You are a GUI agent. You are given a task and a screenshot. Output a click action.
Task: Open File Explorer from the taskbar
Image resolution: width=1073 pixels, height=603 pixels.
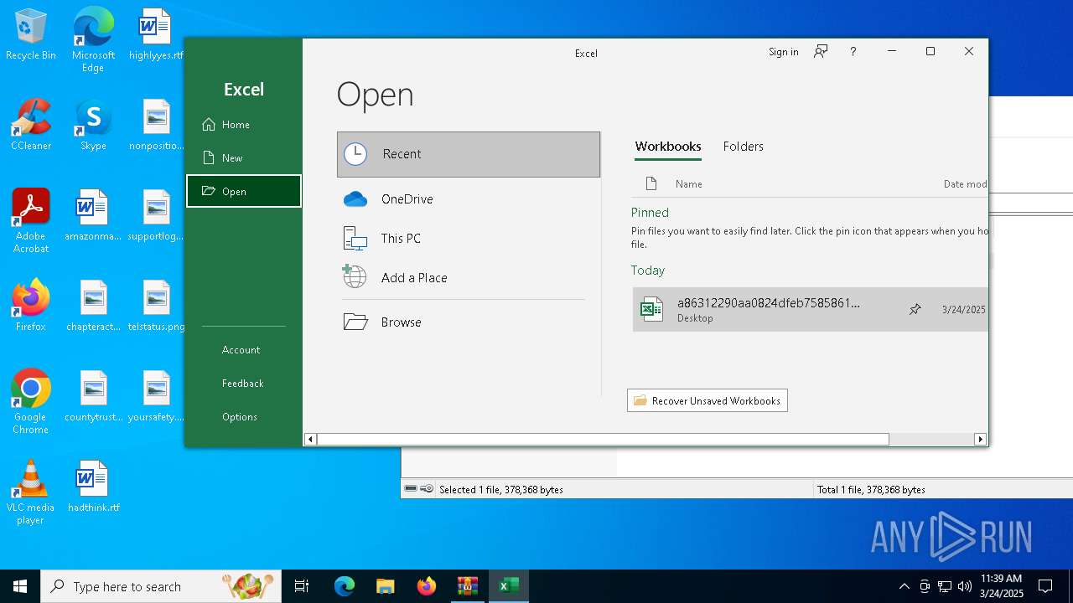[x=385, y=586]
